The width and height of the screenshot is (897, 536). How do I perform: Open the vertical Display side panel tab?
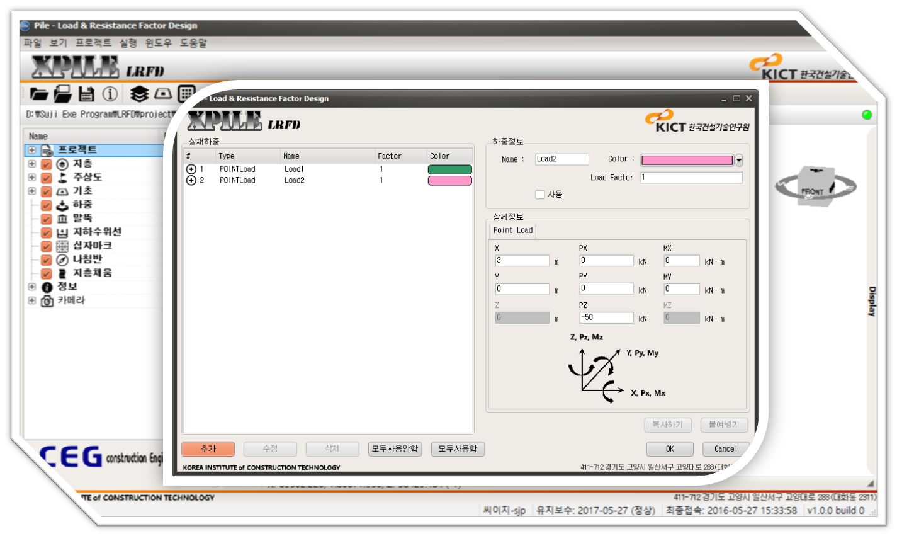tap(872, 301)
